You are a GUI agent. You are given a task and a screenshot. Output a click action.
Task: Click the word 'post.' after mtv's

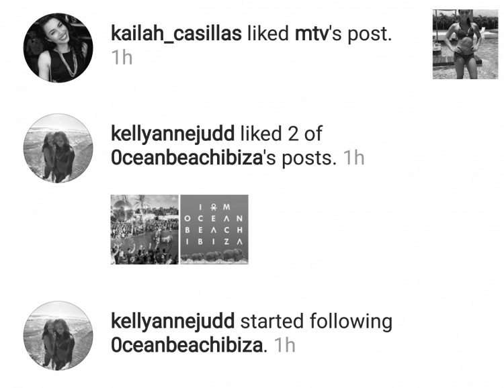pyautogui.click(x=370, y=34)
